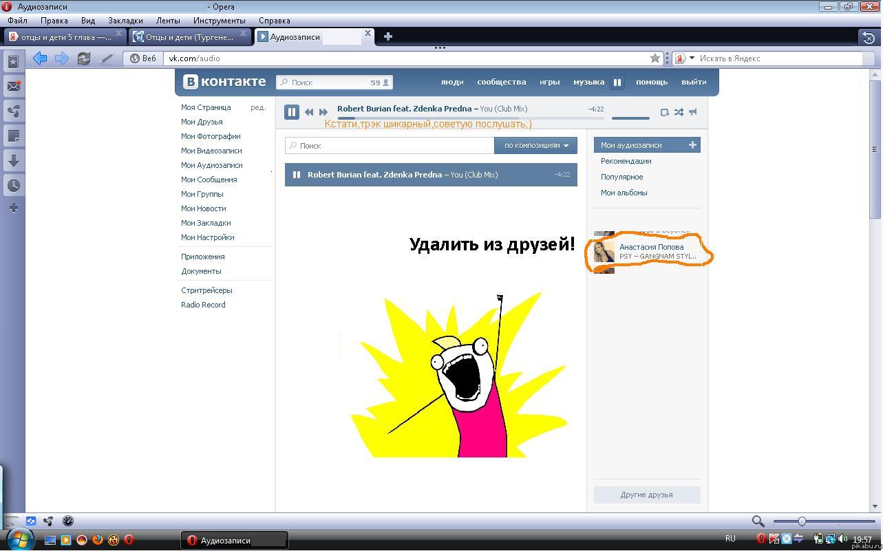883x551 pixels.
Task: Open Мои Новости
Action: click(x=203, y=208)
